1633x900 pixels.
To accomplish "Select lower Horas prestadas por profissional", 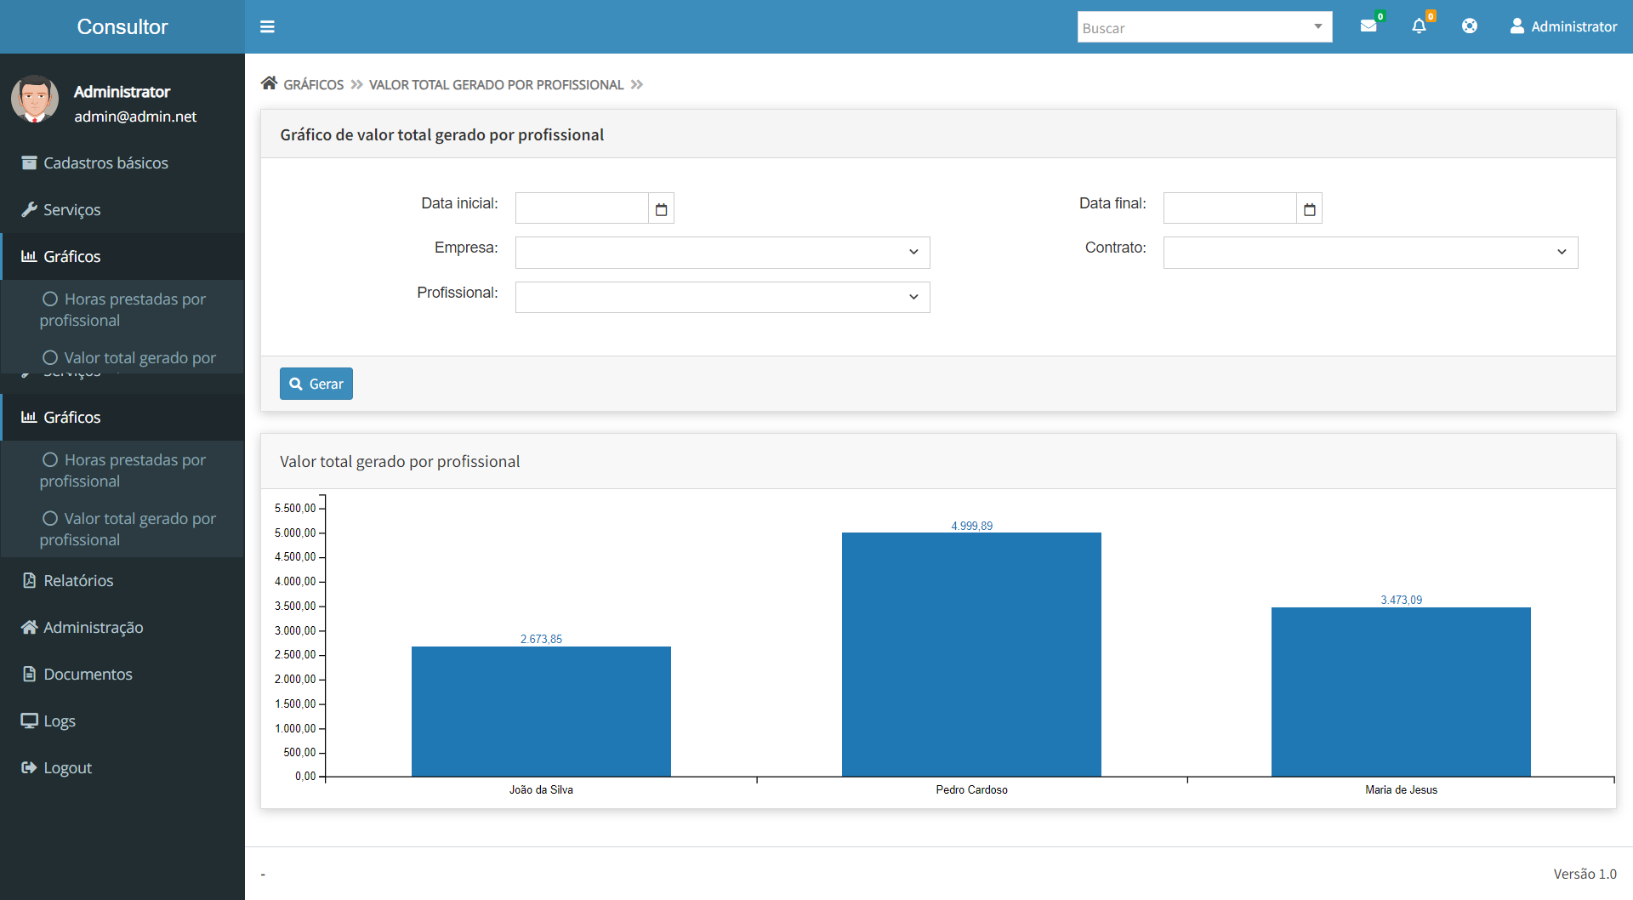I will [x=122, y=470].
